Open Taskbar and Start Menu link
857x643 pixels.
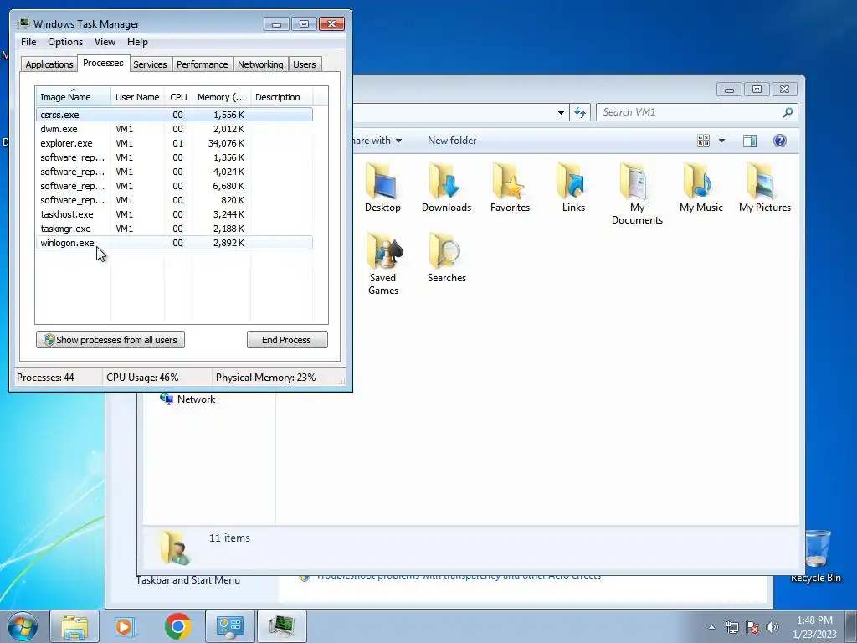[x=188, y=580]
